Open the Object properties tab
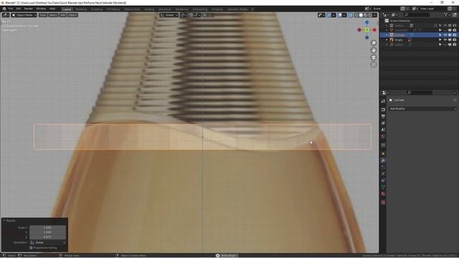This screenshot has height=258, width=459. point(383,154)
